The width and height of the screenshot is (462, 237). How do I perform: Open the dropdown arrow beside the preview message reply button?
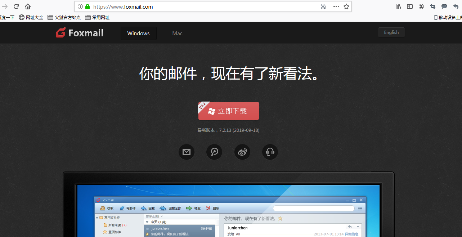click(x=358, y=227)
